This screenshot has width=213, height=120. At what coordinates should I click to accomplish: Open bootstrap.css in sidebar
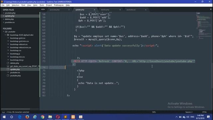(16, 50)
